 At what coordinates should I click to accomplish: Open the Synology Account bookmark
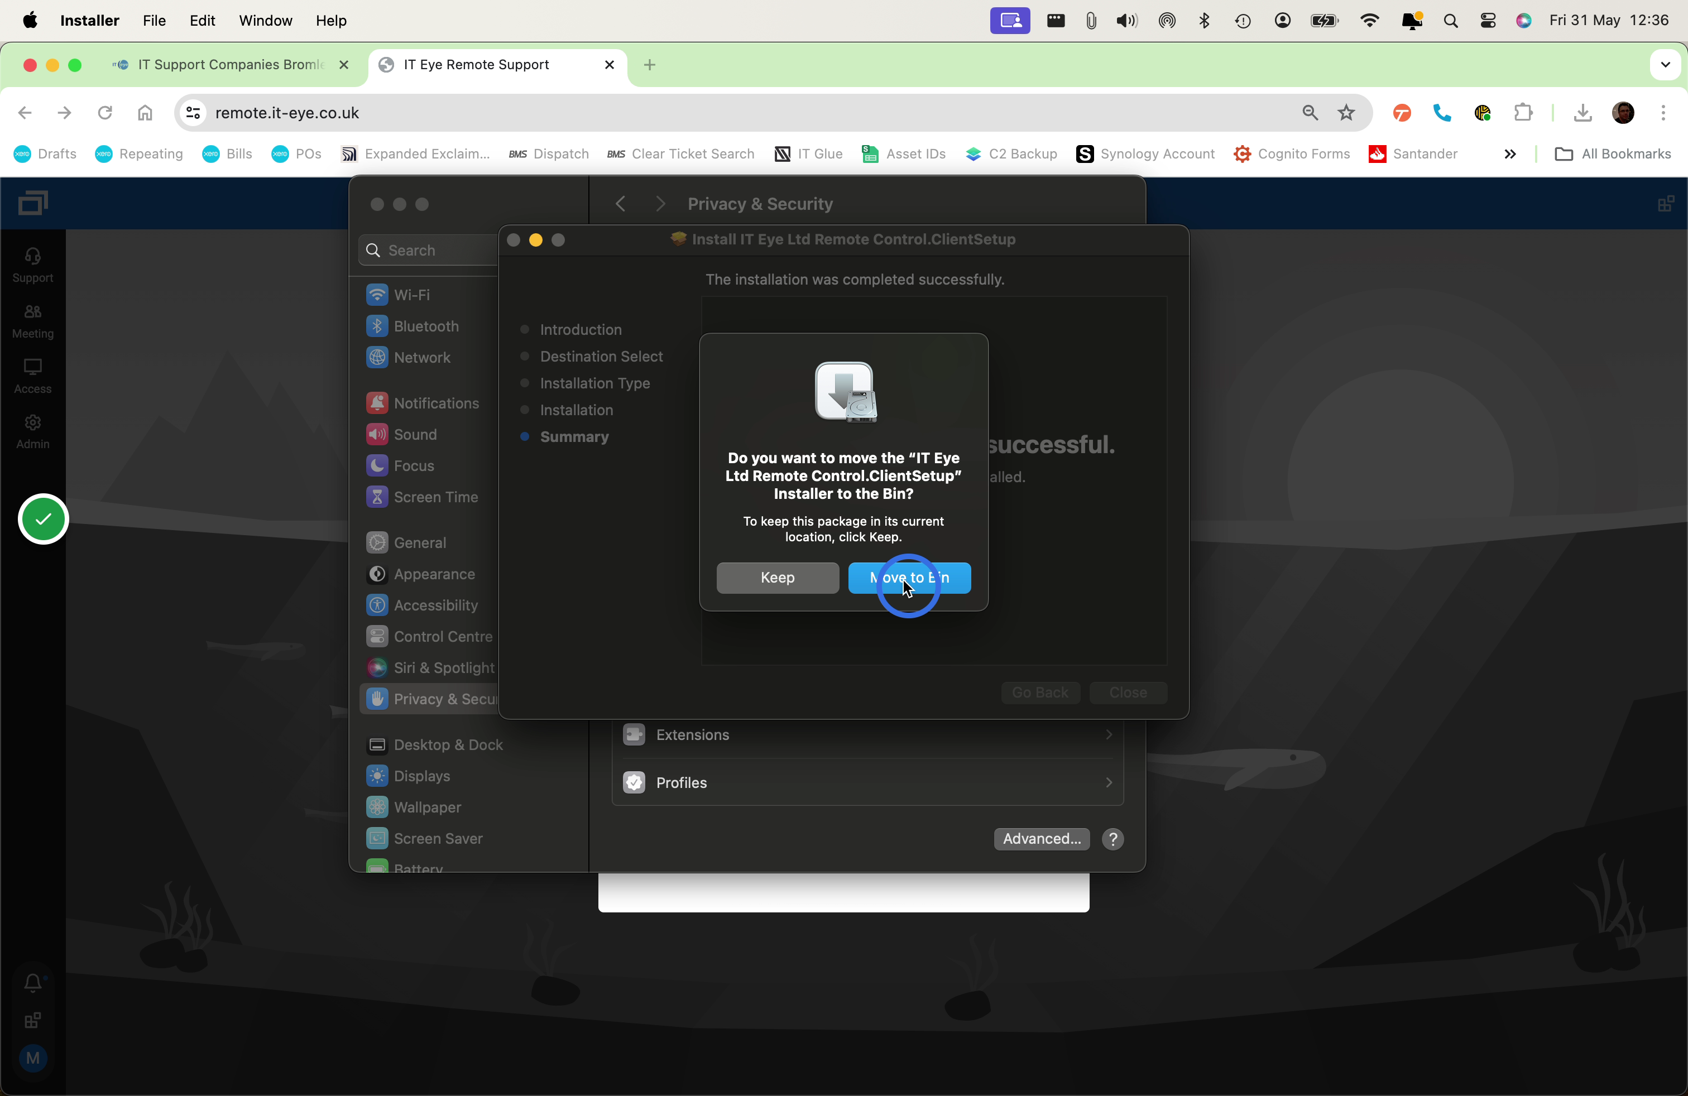pos(1145,154)
